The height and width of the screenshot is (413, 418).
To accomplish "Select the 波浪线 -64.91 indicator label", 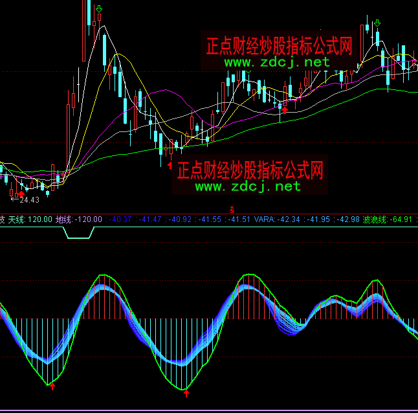I will coord(388,220).
